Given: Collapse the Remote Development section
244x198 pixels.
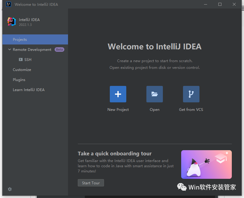Looking at the screenshot, I should pyautogui.click(x=9, y=50).
